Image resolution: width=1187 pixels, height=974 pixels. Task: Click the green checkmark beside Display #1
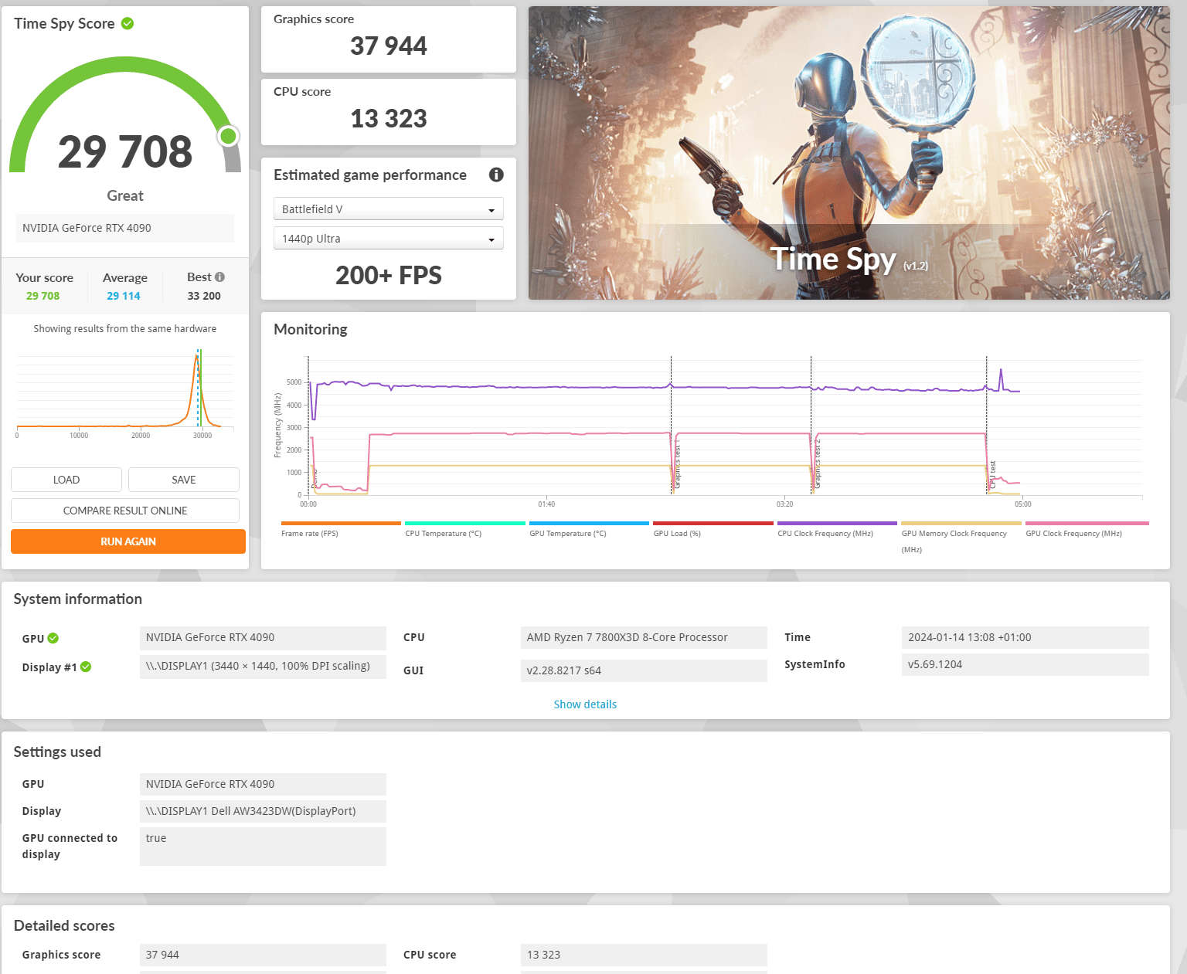tap(86, 667)
